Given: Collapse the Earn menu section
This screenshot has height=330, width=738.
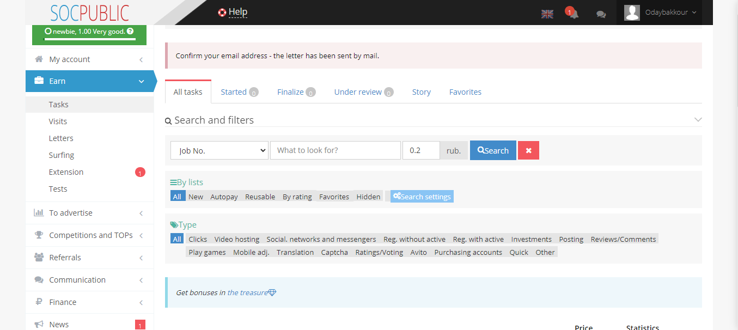Looking at the screenshot, I should (90, 81).
